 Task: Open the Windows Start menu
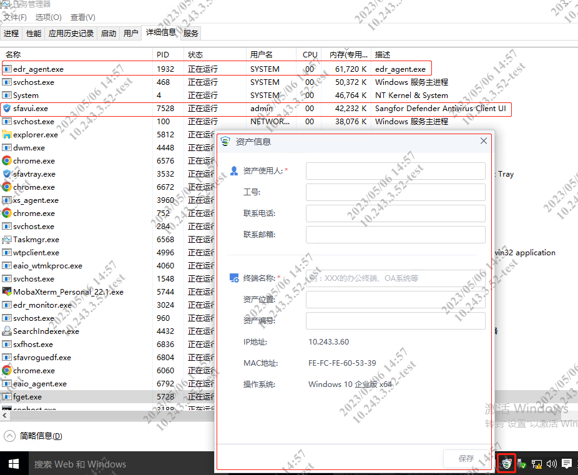[13, 464]
